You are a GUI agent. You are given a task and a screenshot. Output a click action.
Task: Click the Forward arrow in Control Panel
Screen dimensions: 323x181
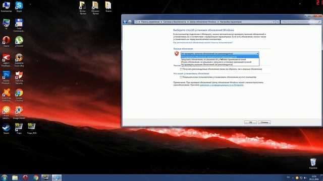130,22
